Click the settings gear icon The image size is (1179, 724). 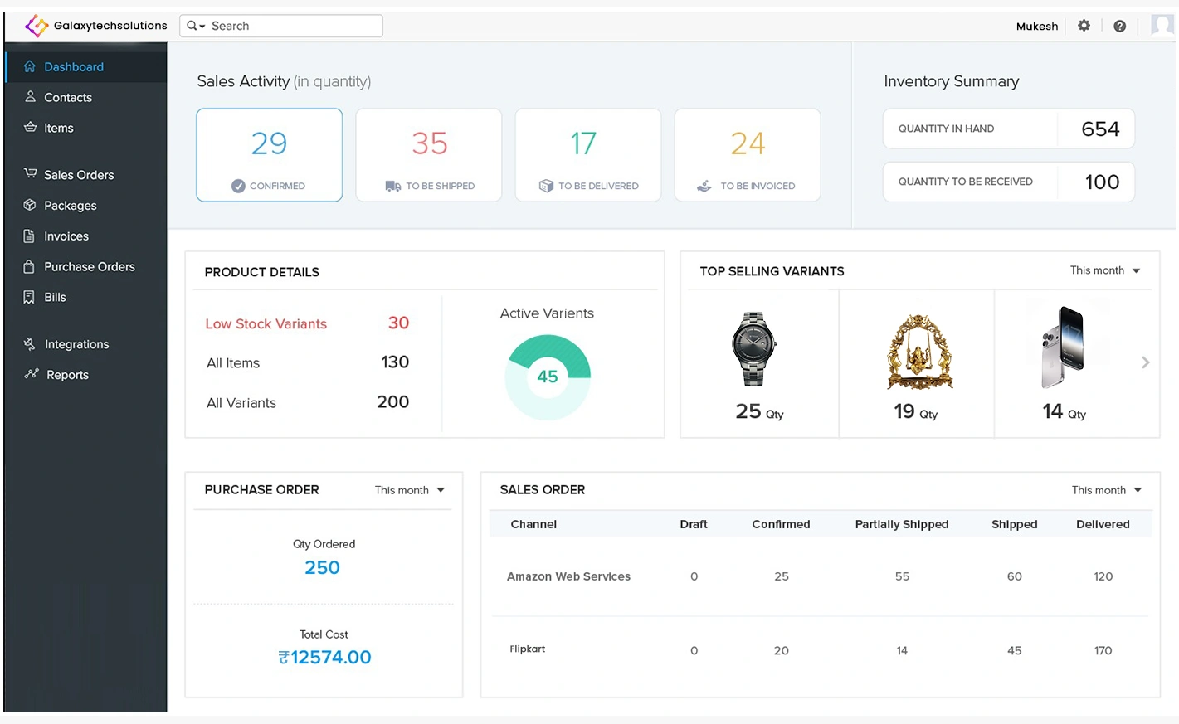[x=1084, y=26]
